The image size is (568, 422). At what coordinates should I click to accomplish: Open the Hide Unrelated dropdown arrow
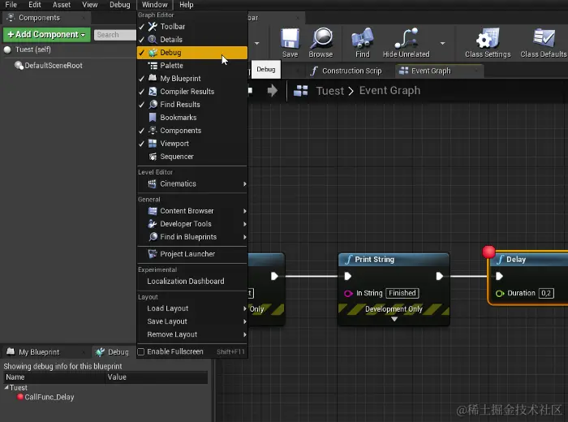click(x=442, y=44)
